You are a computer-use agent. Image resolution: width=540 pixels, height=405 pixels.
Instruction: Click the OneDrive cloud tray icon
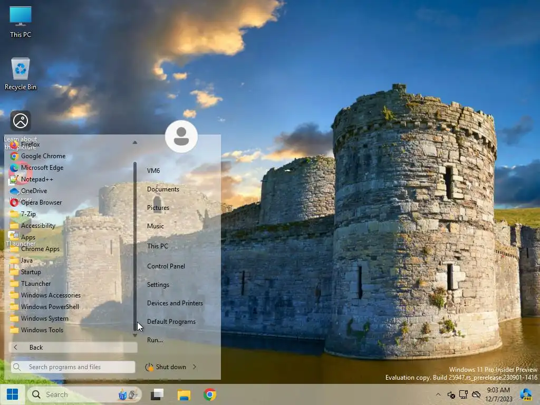476,394
